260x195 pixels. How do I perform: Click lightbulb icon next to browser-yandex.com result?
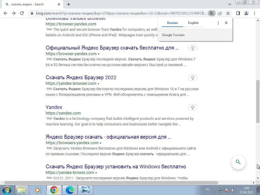[x=192, y=48]
